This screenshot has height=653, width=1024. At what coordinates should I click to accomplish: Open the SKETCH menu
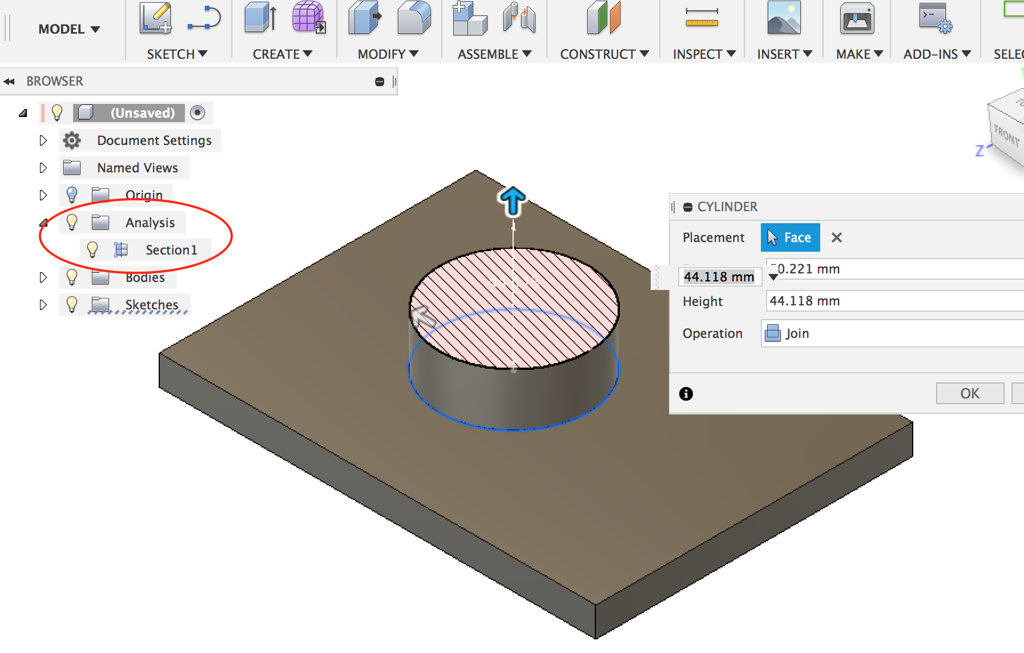(x=177, y=54)
